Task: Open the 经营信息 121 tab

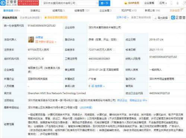Action: [82, 11]
